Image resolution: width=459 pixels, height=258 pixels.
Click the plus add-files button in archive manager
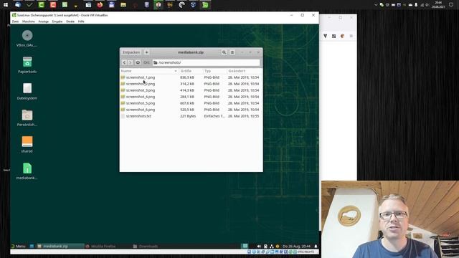point(146,52)
